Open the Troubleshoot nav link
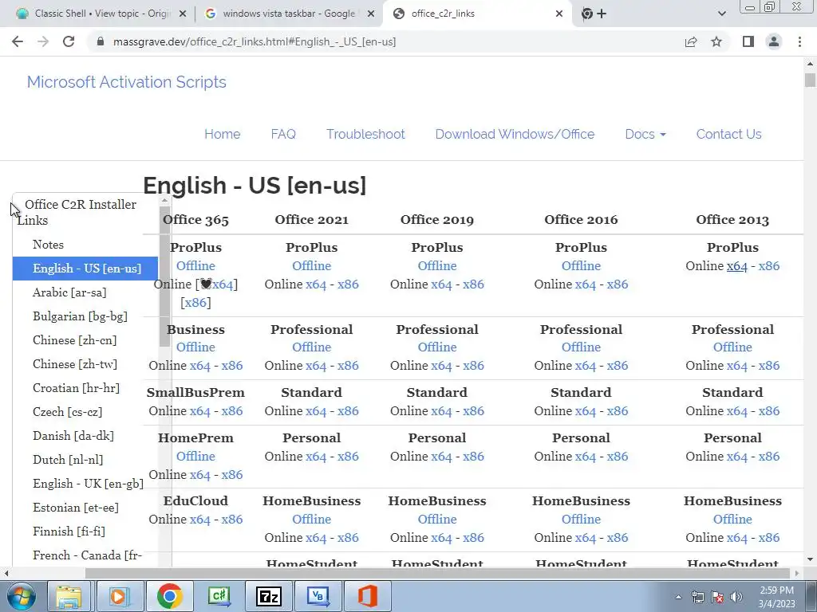The height and width of the screenshot is (612, 817). pyautogui.click(x=365, y=134)
